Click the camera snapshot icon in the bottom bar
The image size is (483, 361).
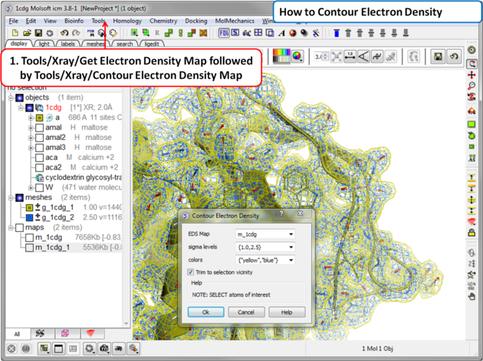click(104, 349)
